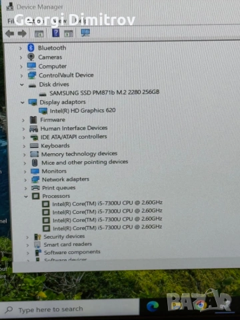Open Microsoft Edge from the taskbar
Viewport: 240px width, 320px height.
(x=153, y=307)
